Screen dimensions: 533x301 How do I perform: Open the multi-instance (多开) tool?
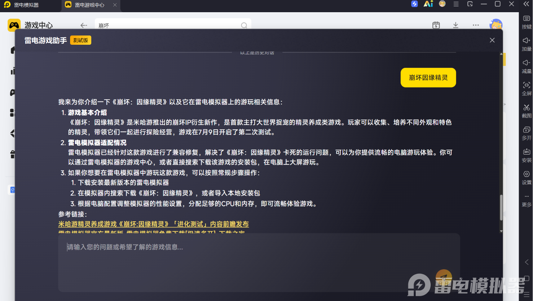(x=526, y=130)
